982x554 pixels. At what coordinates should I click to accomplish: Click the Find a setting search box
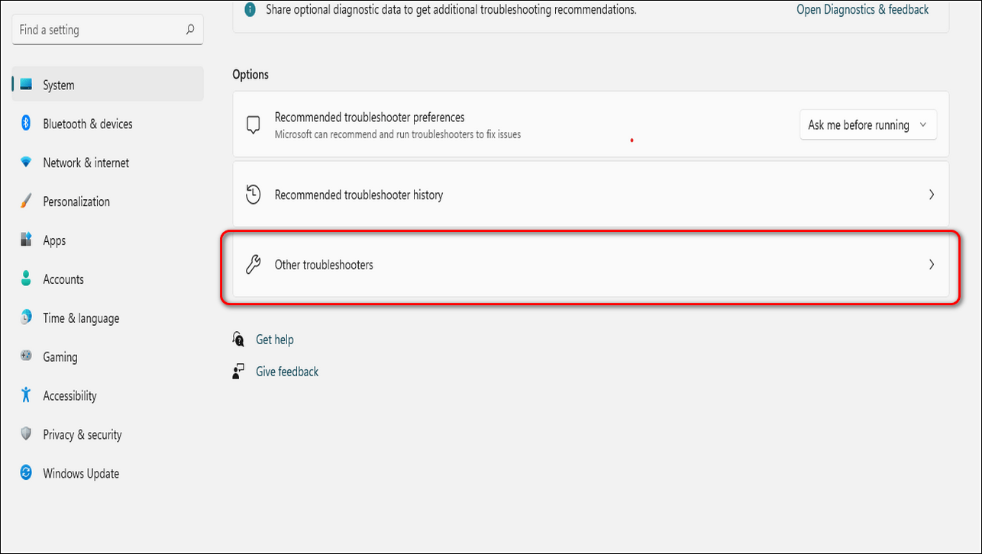(99, 31)
